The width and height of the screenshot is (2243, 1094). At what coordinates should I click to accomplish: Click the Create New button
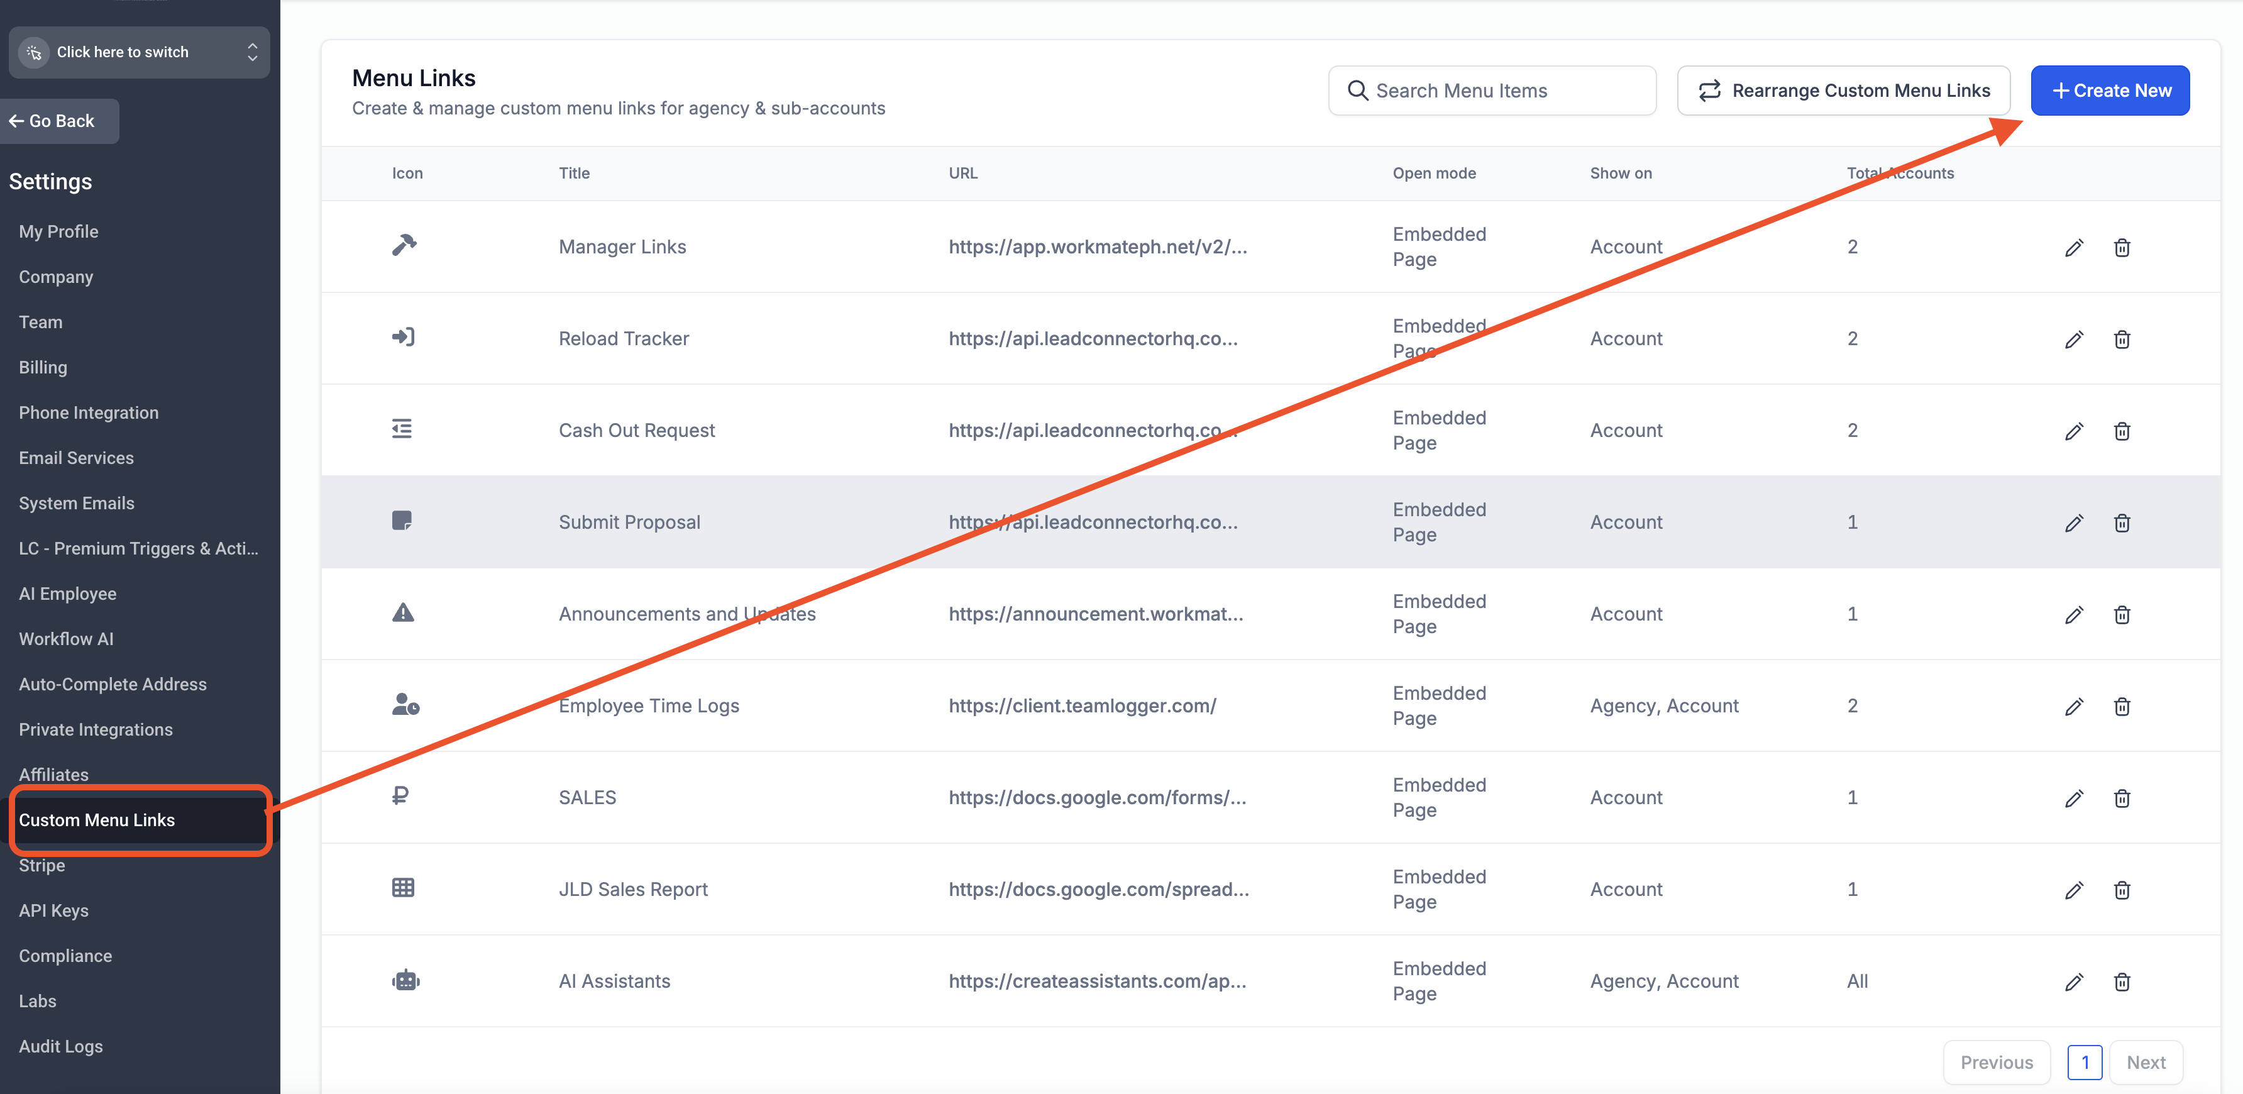[x=2109, y=91]
